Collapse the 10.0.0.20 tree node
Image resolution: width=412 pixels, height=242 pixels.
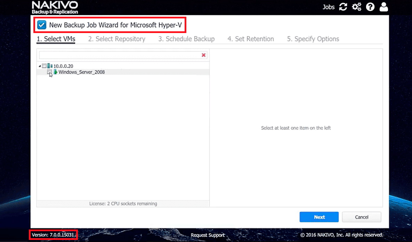(40, 66)
